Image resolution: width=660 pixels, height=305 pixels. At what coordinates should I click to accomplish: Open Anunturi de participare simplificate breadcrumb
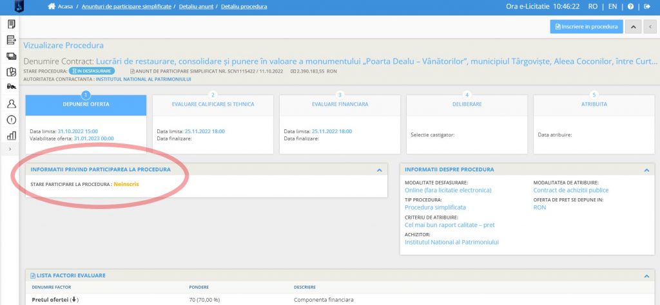tap(126, 6)
